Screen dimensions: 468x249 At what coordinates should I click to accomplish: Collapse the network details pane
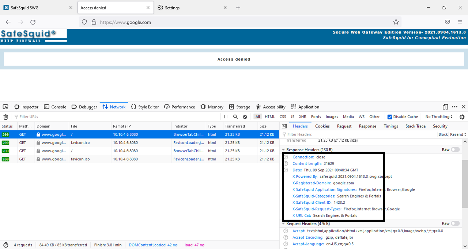[284, 126]
